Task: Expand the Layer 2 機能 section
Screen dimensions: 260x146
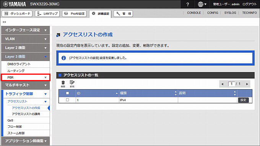Action: [25, 48]
